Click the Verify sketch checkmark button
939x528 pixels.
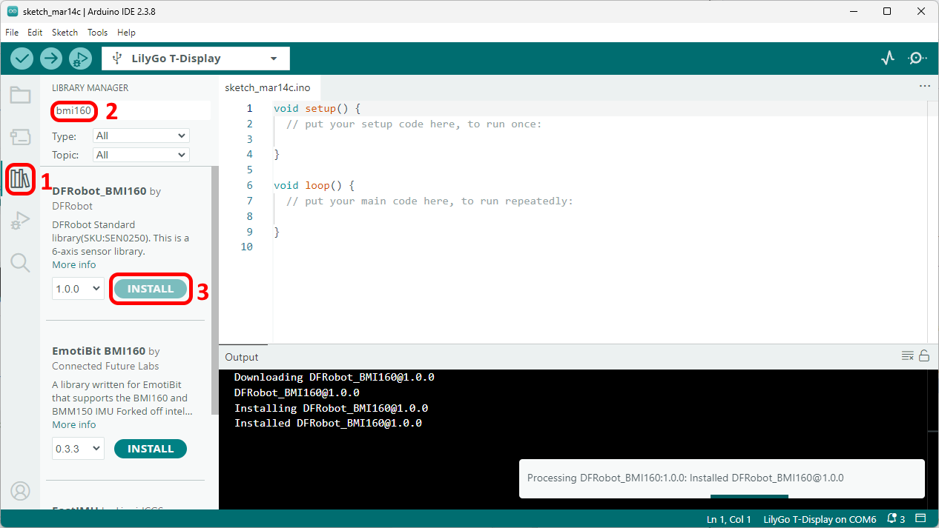click(22, 59)
